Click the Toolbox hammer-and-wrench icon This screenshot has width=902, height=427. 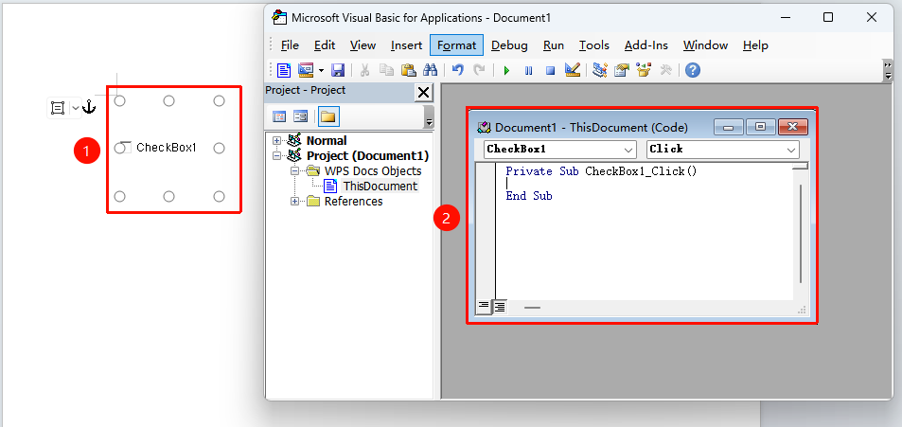click(665, 70)
